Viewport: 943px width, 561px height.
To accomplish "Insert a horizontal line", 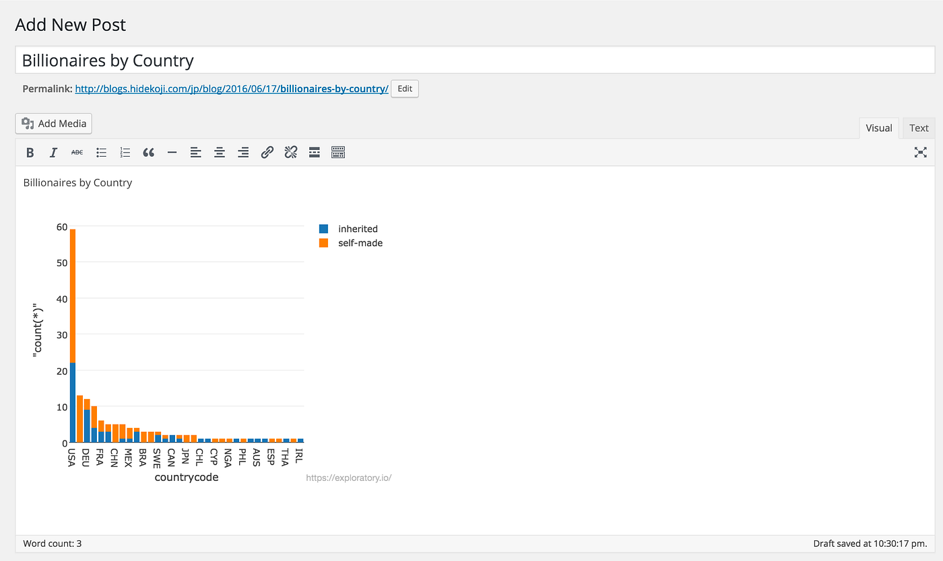I will (x=172, y=152).
